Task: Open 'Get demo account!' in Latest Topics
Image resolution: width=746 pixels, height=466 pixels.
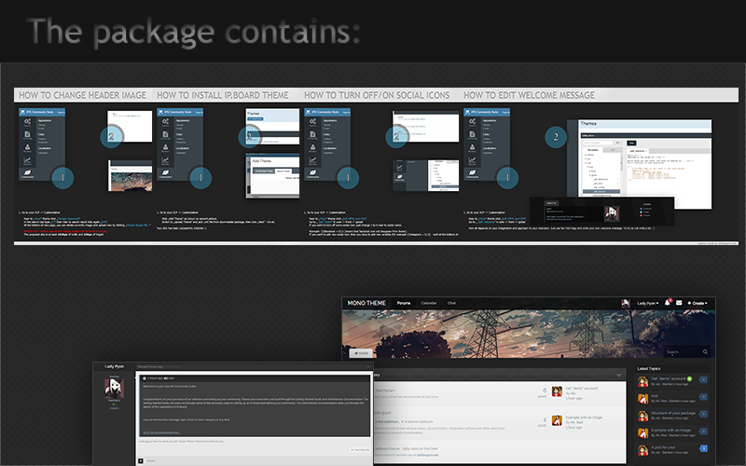Action: pos(669,378)
